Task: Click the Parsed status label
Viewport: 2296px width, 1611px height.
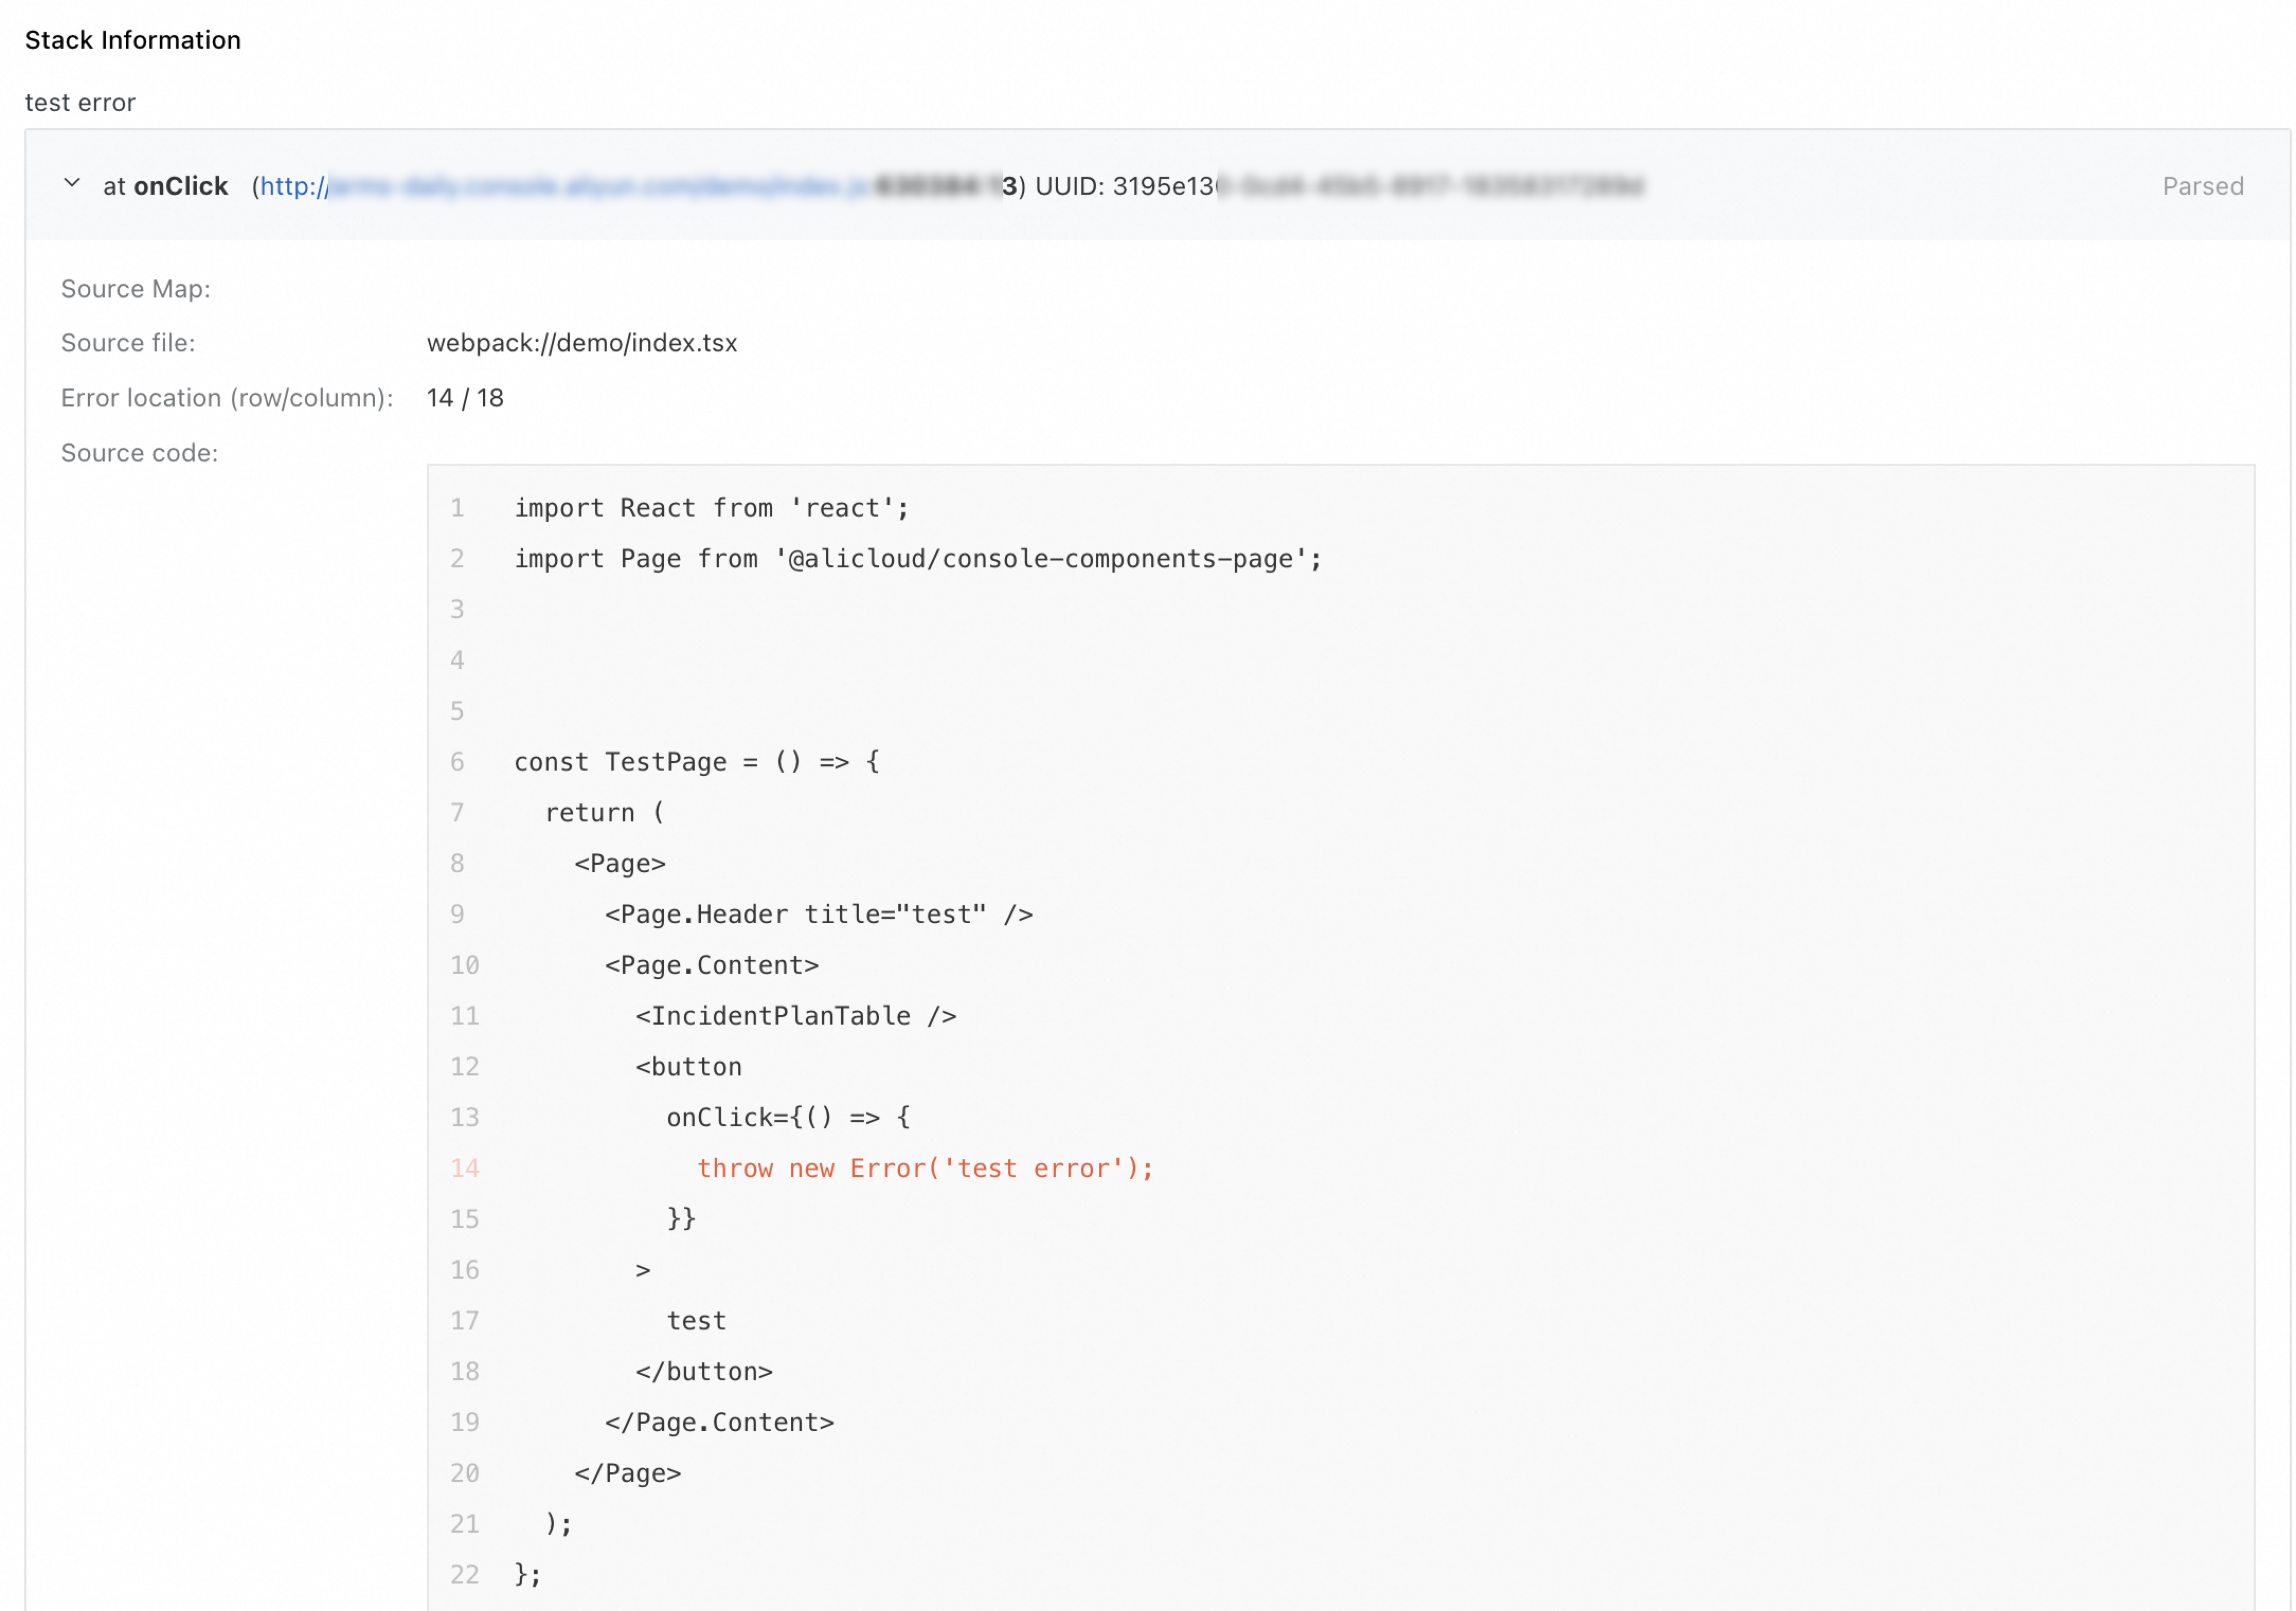Action: 2202,187
